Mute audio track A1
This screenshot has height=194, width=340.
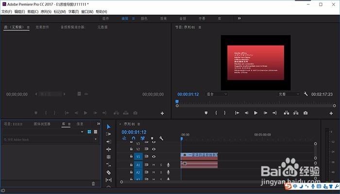(x=153, y=165)
